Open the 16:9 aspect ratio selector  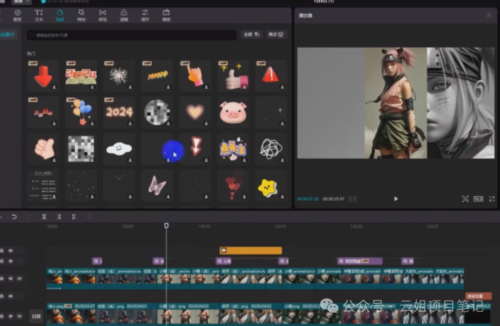[x=478, y=198]
